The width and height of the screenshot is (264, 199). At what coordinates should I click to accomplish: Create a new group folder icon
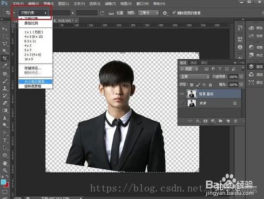point(220,121)
